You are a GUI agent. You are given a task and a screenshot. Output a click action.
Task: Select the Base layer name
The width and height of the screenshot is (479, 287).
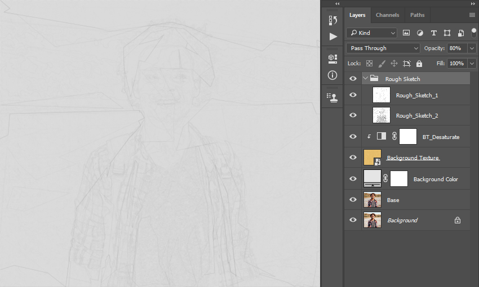393,200
